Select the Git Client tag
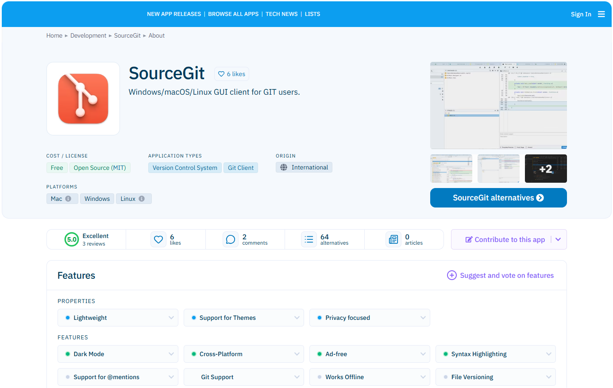This screenshot has height=388, width=613. click(241, 168)
